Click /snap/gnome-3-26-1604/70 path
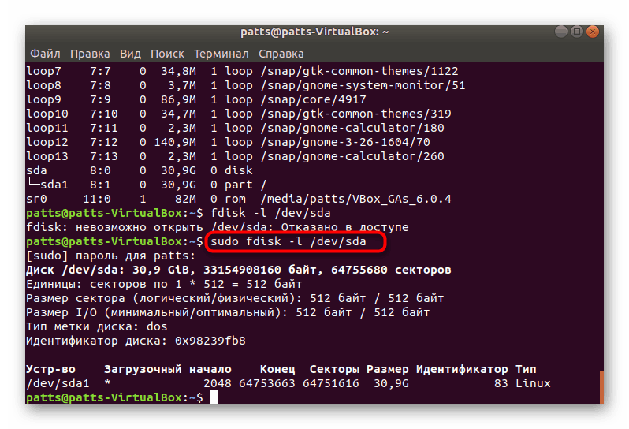629x429 pixels. tap(345, 142)
